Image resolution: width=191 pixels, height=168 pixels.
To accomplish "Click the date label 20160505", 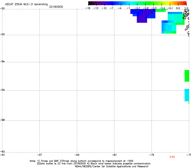I will click(56, 7).
